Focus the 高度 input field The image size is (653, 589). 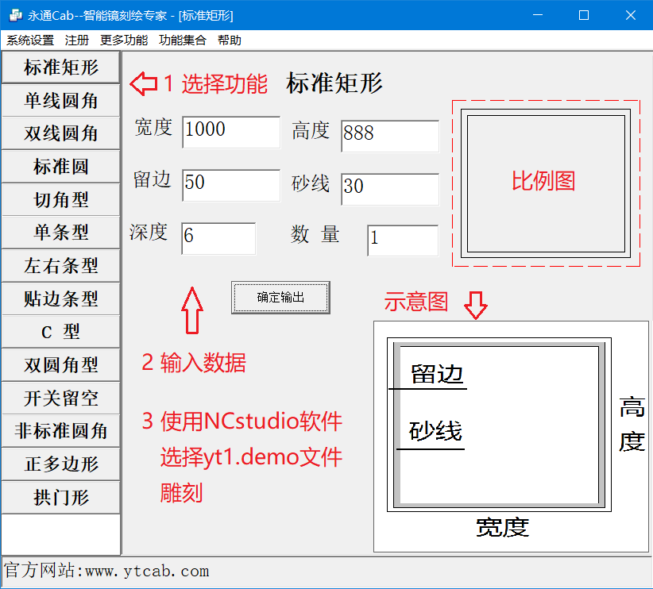pos(389,136)
